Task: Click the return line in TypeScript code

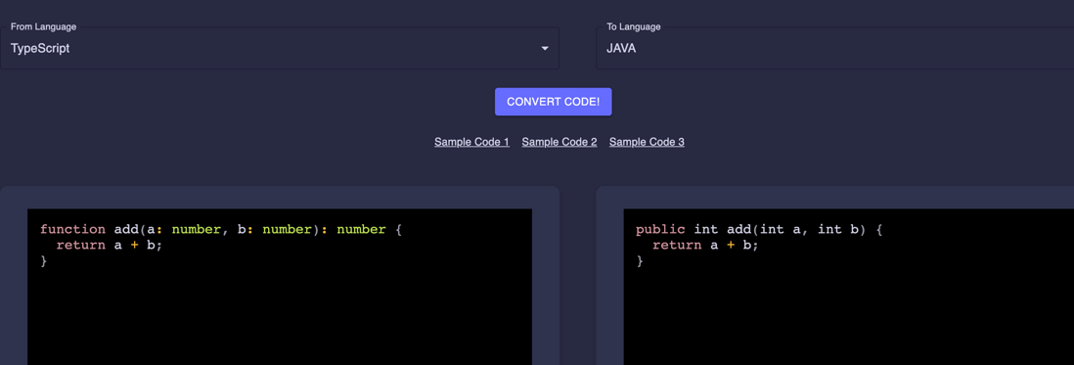Action: click(110, 246)
